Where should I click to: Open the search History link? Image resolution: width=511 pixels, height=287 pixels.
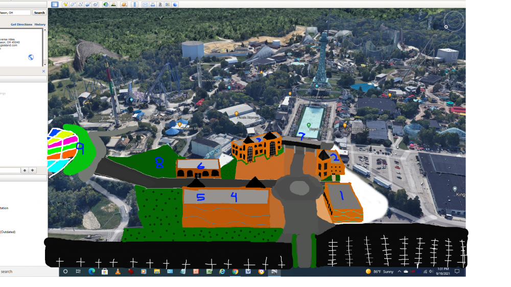coord(40,24)
